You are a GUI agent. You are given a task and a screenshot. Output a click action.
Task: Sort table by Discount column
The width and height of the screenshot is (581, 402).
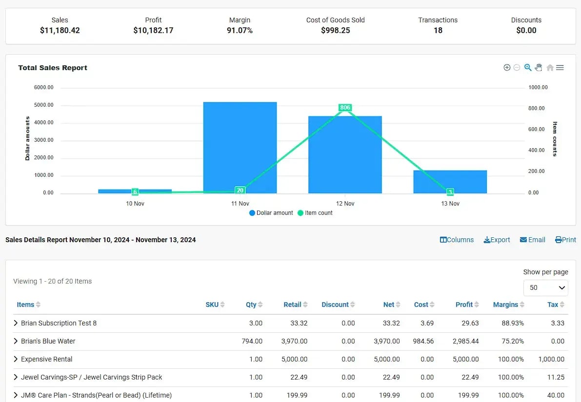(338, 305)
